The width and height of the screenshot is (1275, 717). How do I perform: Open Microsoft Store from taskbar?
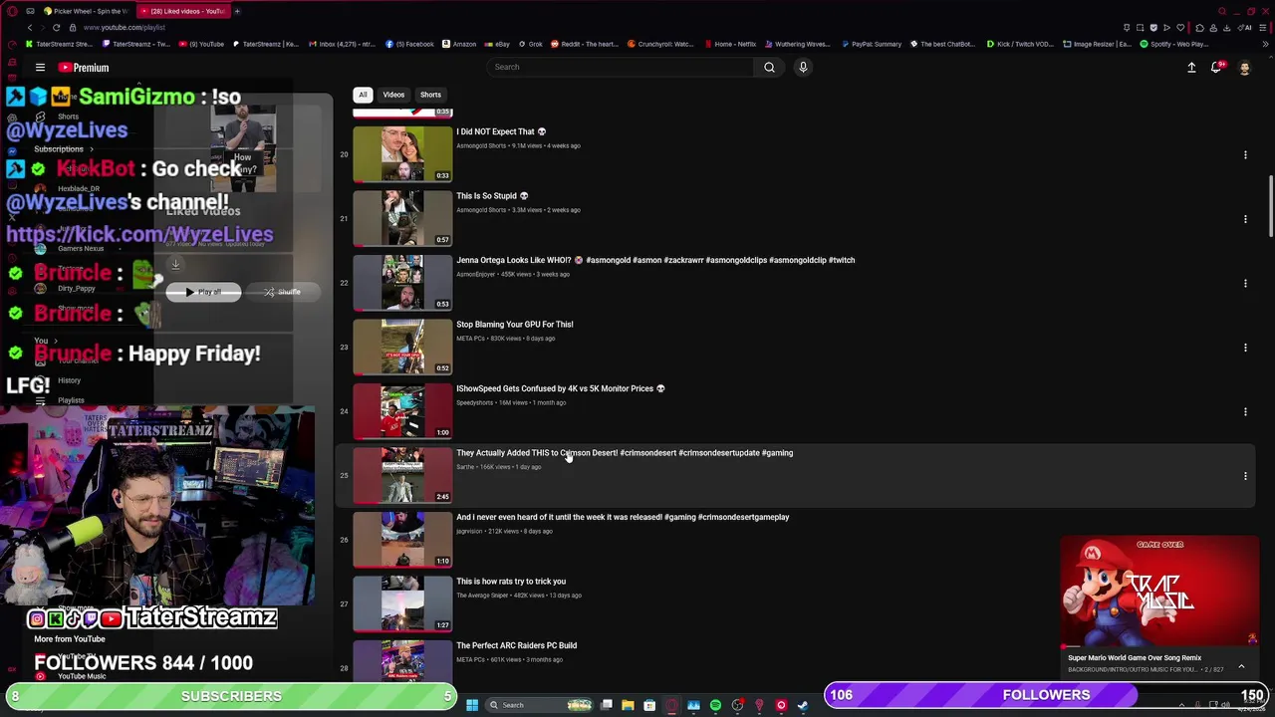649,705
